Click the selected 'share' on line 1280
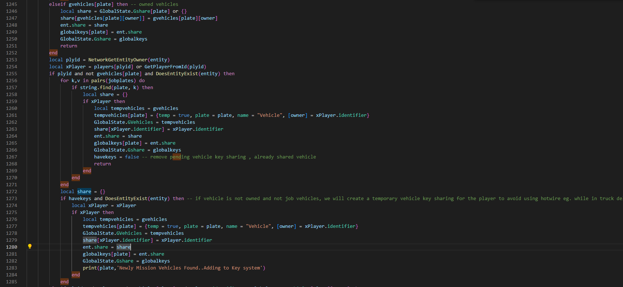 [x=123, y=247]
